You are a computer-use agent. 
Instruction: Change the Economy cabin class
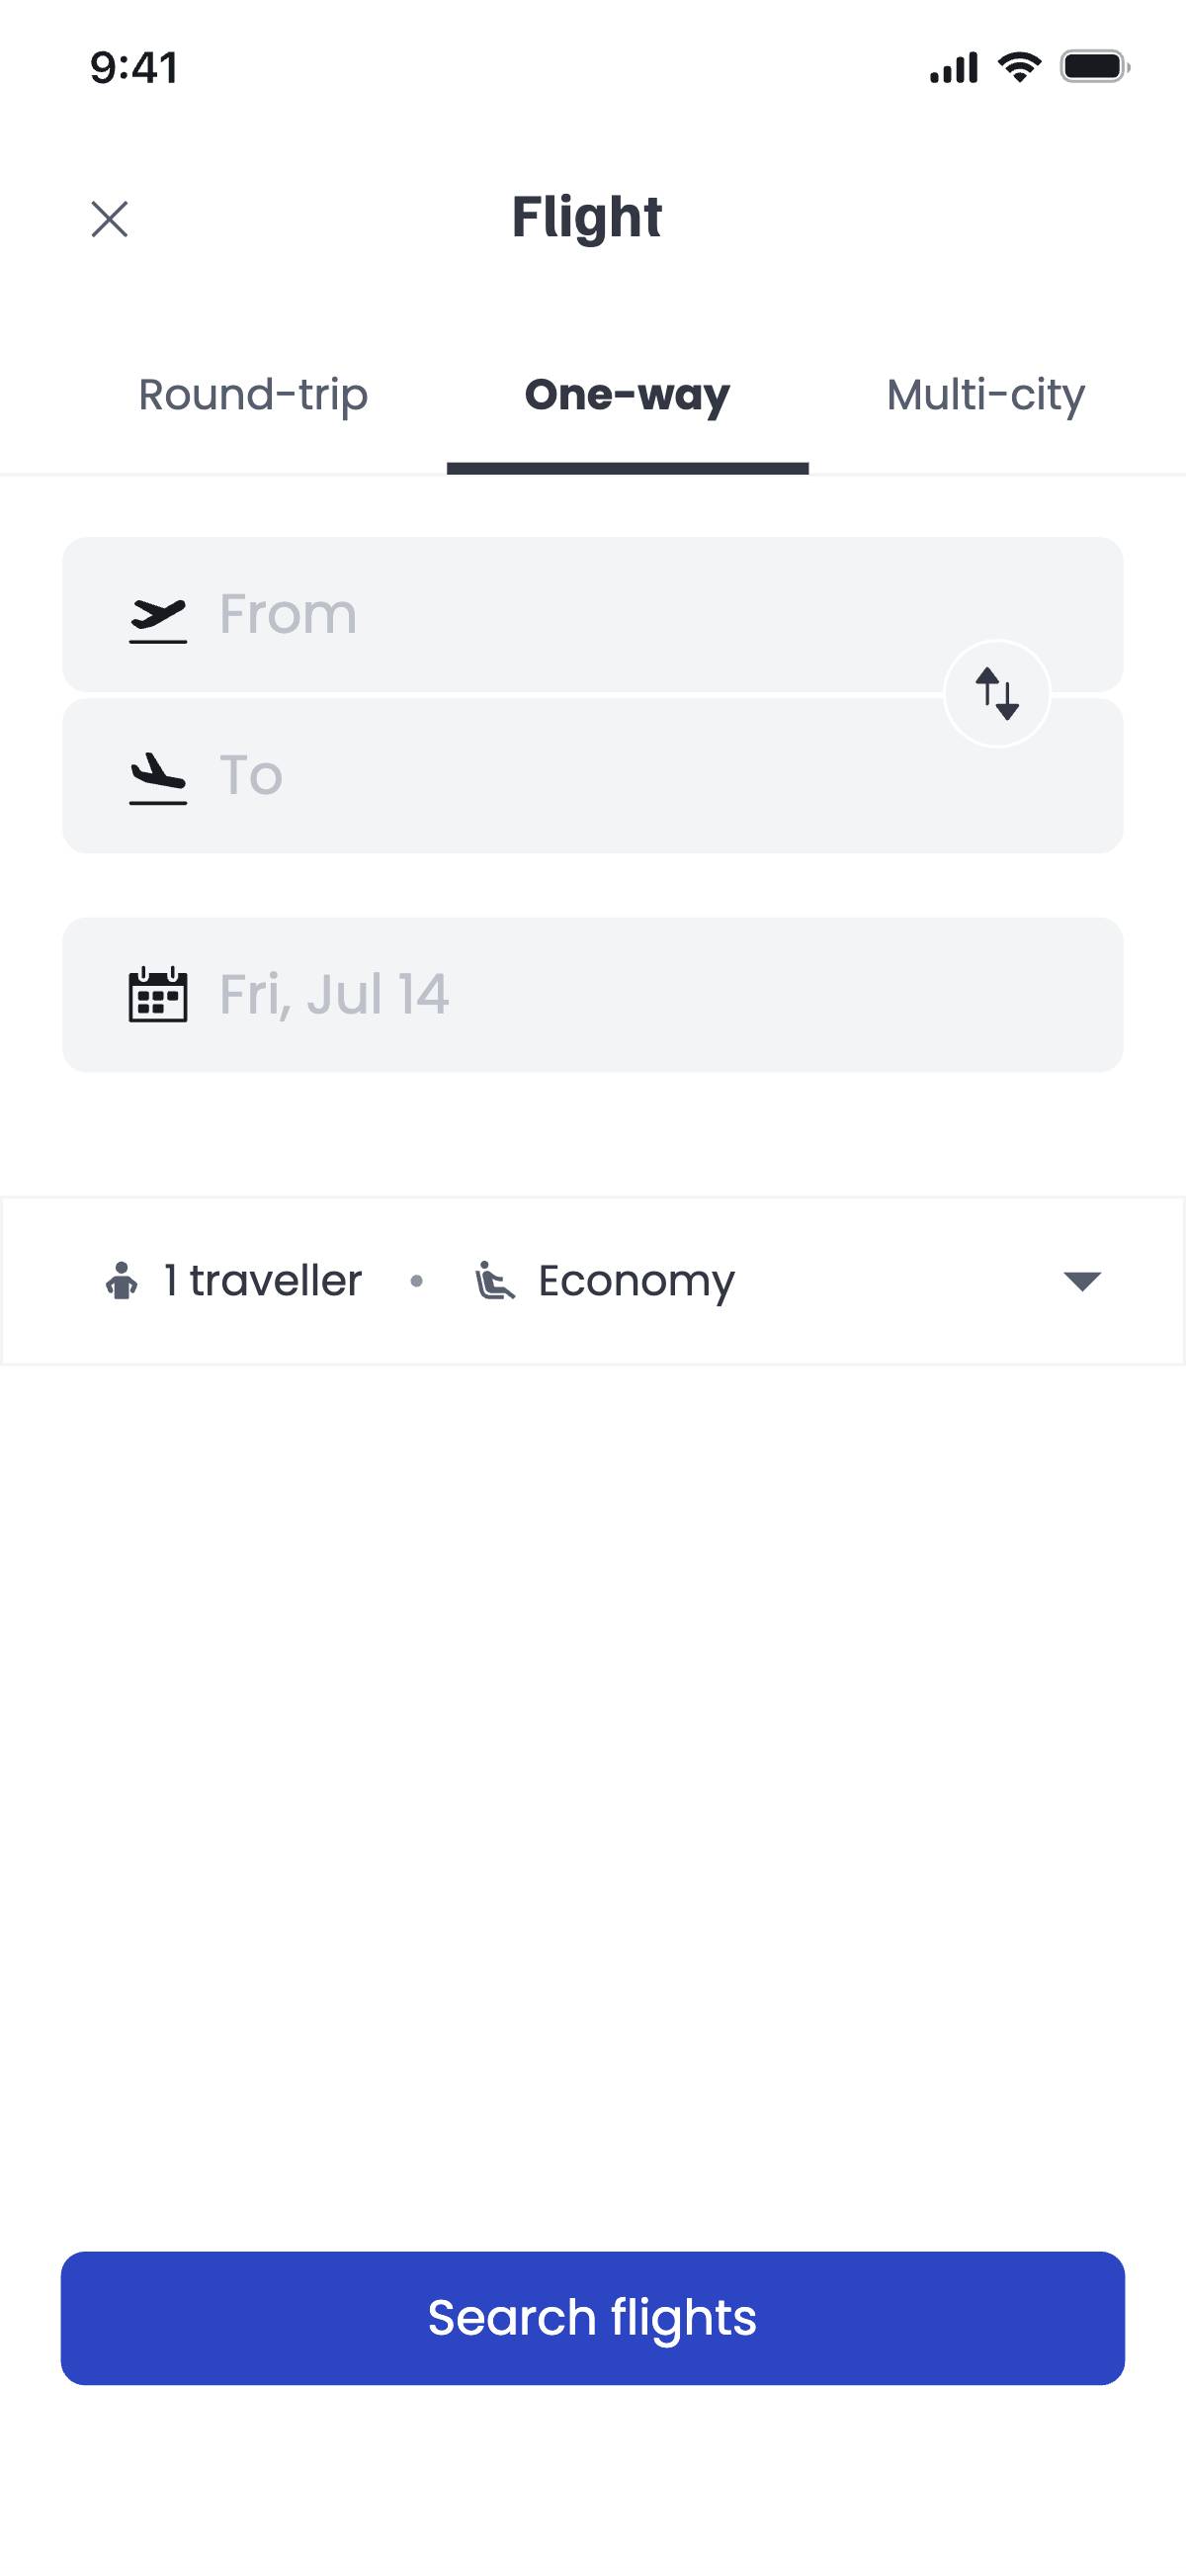pyautogui.click(x=635, y=1281)
